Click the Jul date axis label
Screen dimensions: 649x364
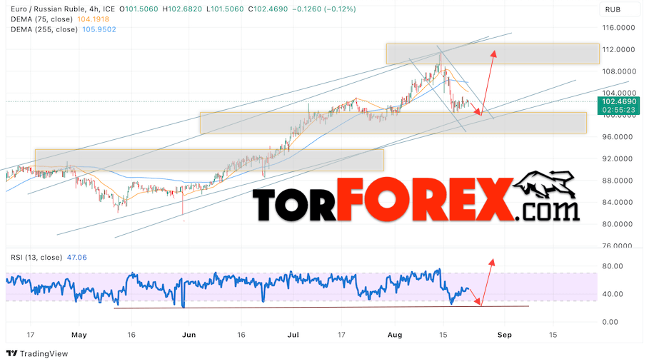(293, 335)
